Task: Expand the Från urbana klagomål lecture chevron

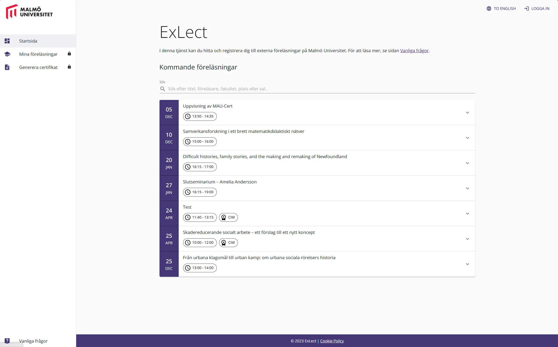Action: tap(468, 264)
